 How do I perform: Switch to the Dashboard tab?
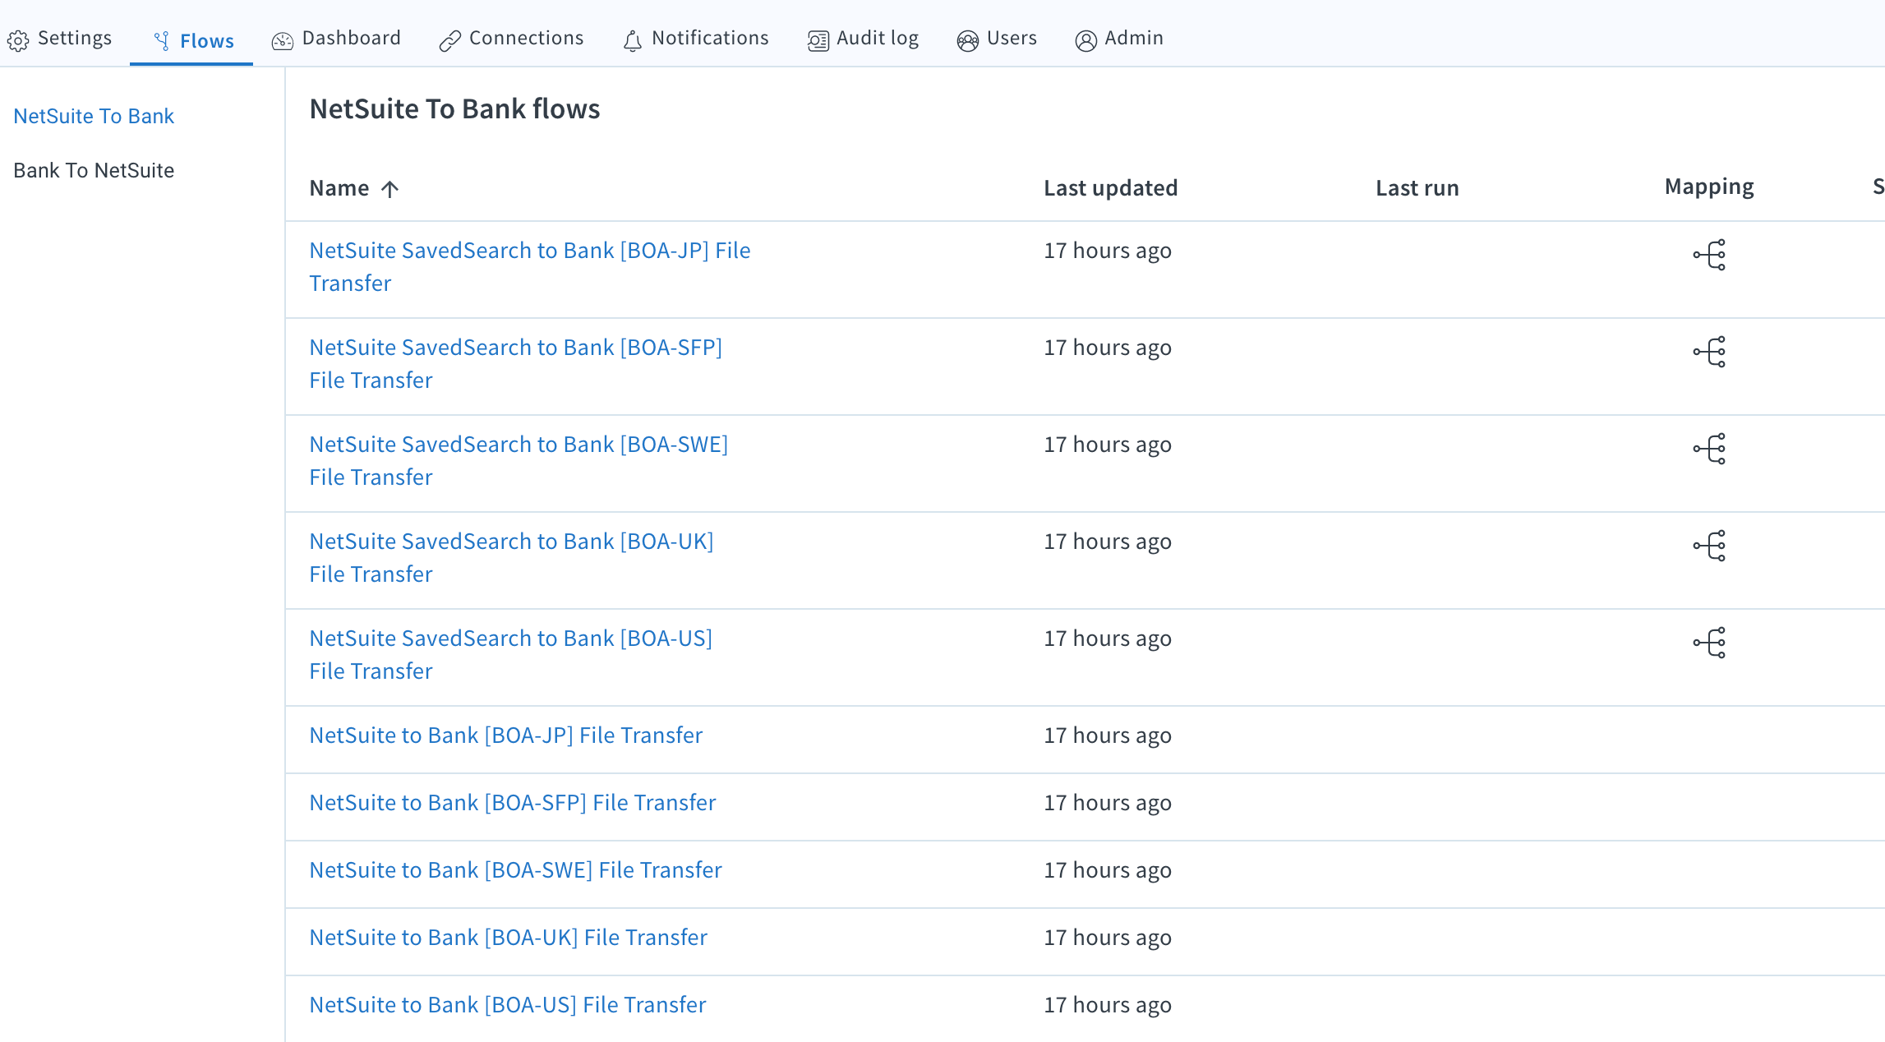pos(337,39)
